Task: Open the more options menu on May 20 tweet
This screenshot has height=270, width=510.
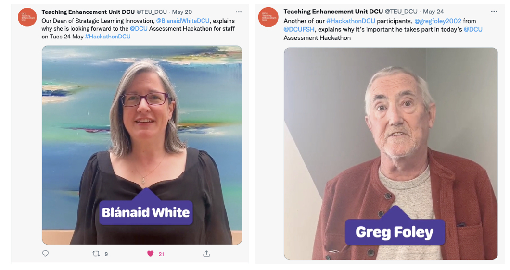Action: pos(239,12)
